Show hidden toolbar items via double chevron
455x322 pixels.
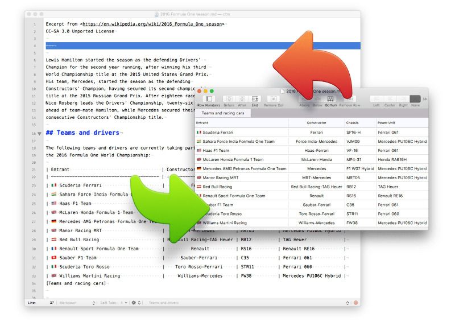click(425, 99)
